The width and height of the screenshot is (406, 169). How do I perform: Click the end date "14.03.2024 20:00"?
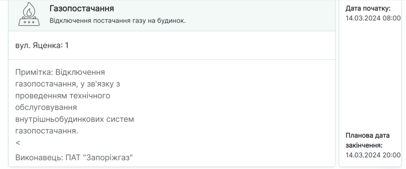(x=373, y=155)
